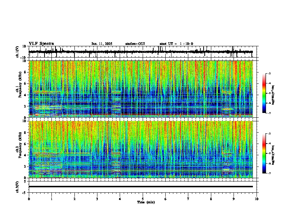
Task: Click the 5 tick on ch.3(V) axis
Action: tap(25, 181)
